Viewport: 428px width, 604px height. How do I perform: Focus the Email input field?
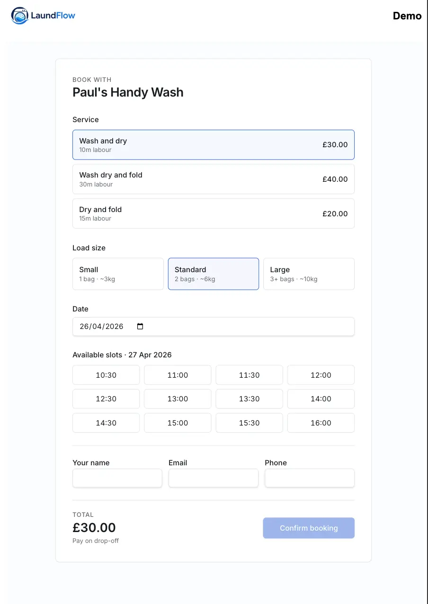(x=213, y=478)
